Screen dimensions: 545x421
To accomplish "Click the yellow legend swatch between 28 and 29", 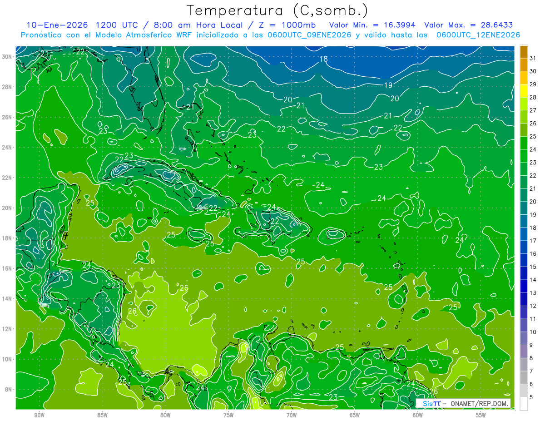I will tap(524, 90).
